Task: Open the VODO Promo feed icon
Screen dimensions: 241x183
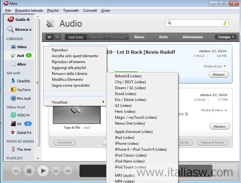Action: (x=13, y=115)
